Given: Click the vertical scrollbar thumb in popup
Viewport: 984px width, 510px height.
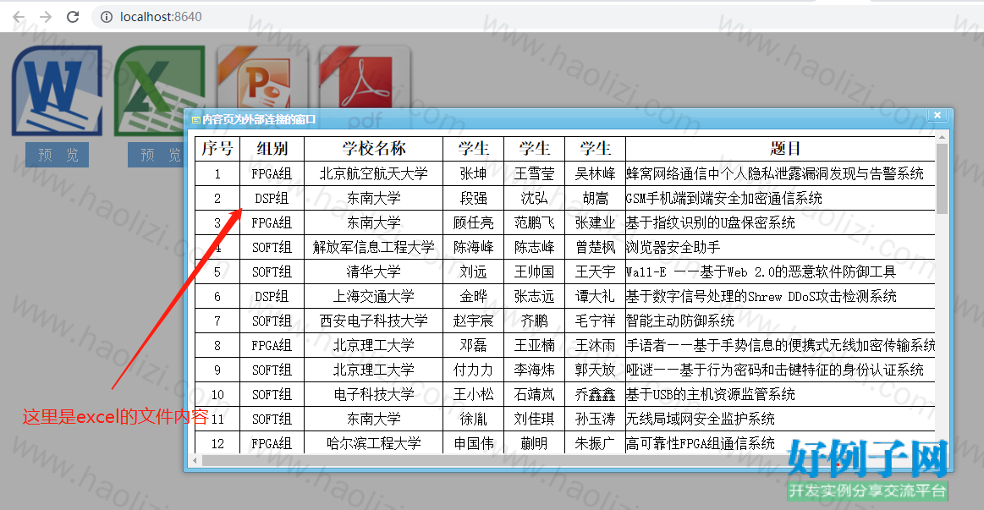Looking at the screenshot, I should pyautogui.click(x=942, y=178).
